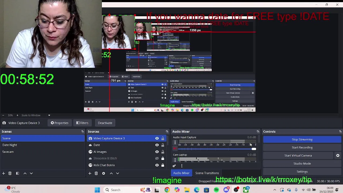This screenshot has width=343, height=193.
Task: Select the facecam scene
Action: click(42, 152)
